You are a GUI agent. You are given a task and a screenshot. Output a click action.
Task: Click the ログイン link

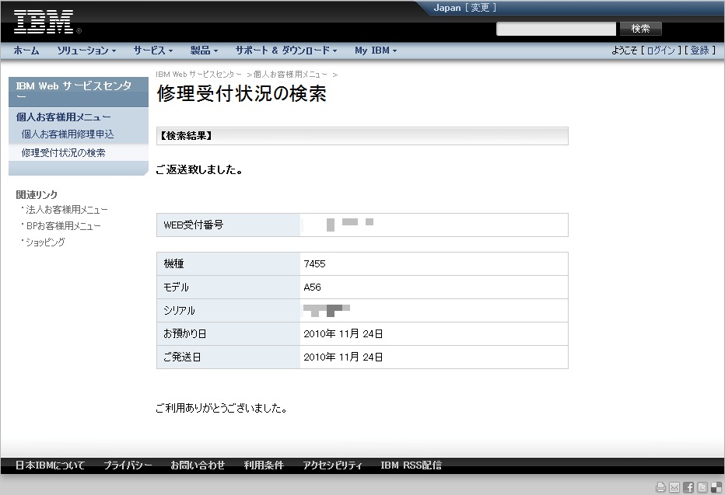(660, 51)
